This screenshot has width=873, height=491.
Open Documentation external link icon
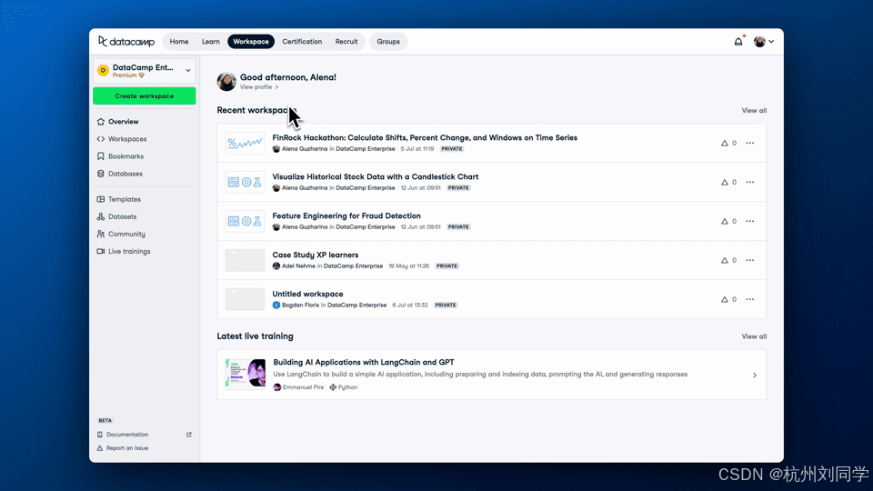click(189, 435)
